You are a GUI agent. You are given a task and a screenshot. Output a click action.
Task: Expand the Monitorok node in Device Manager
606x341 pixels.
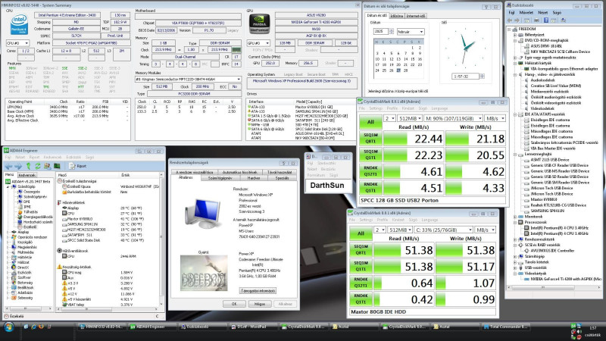point(516,217)
